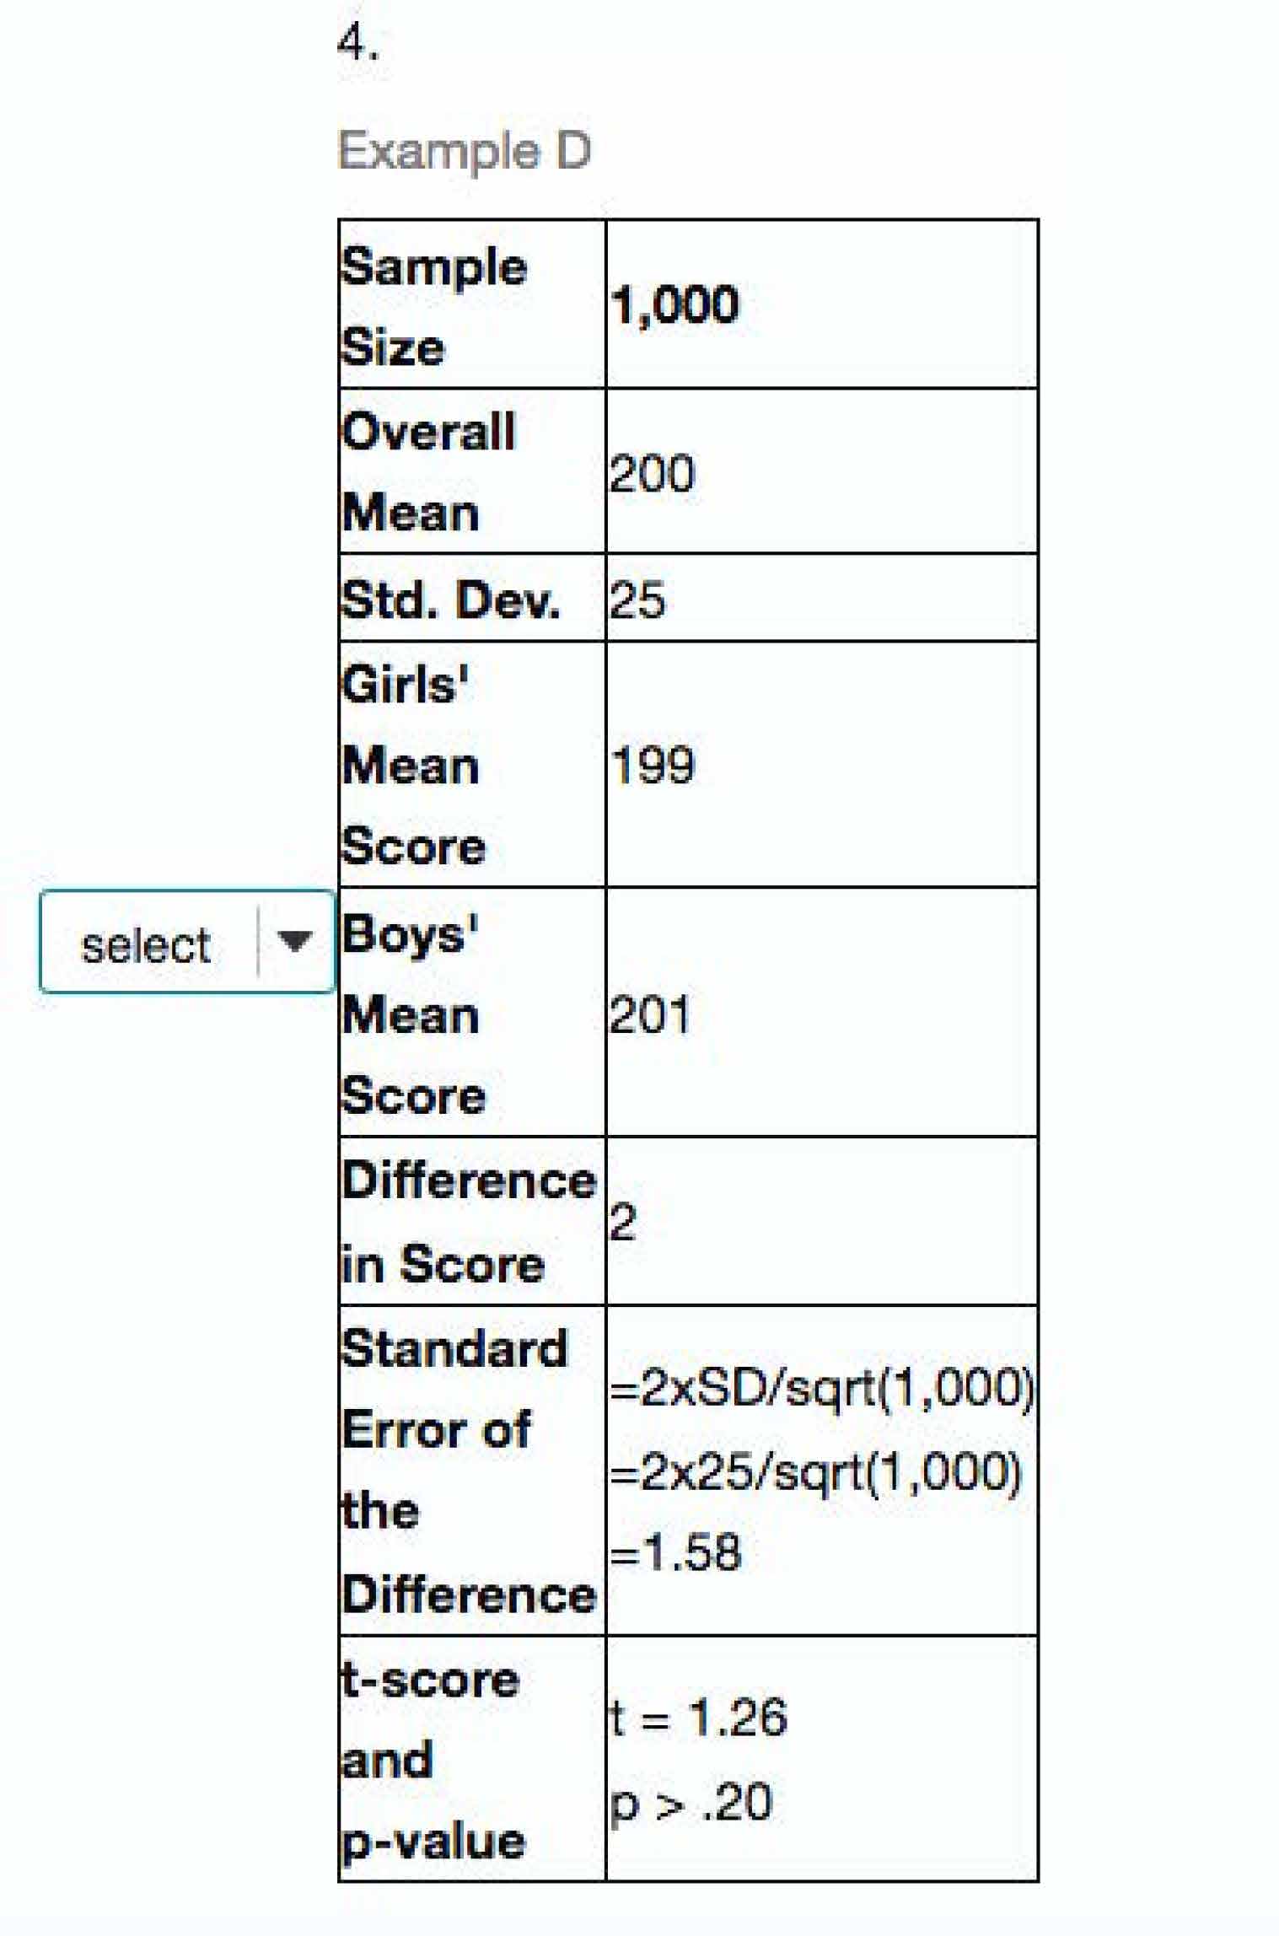
Task: Select the "Standard Error of the Difference" label
Action: (x=472, y=1471)
